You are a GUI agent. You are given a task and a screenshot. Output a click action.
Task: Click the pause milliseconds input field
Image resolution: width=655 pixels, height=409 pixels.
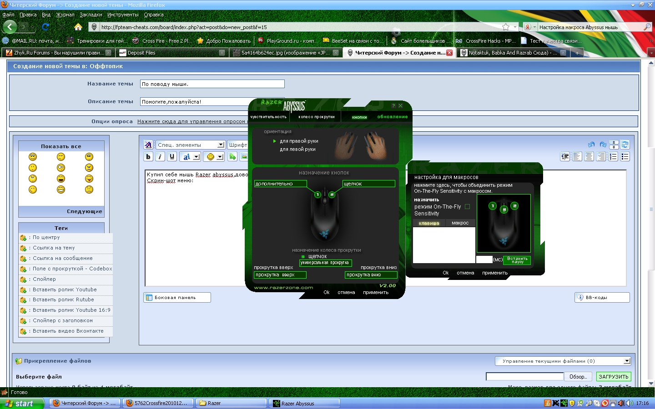484,259
